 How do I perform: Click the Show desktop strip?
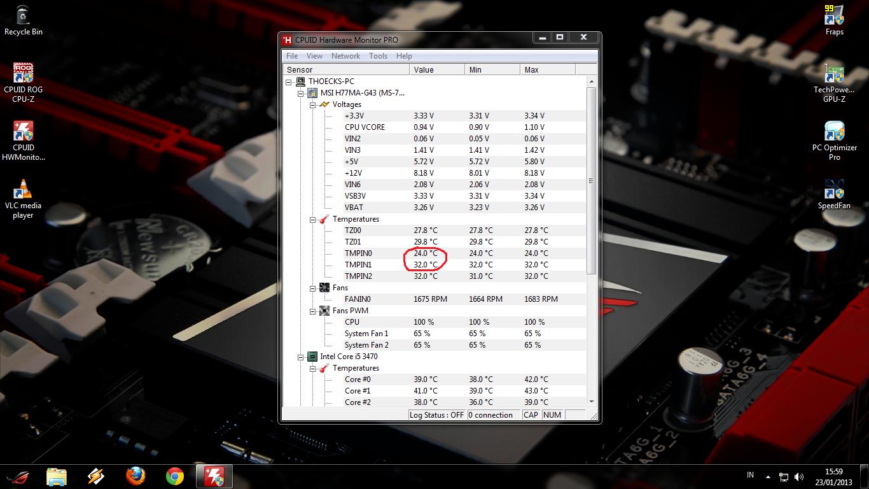pos(865,477)
